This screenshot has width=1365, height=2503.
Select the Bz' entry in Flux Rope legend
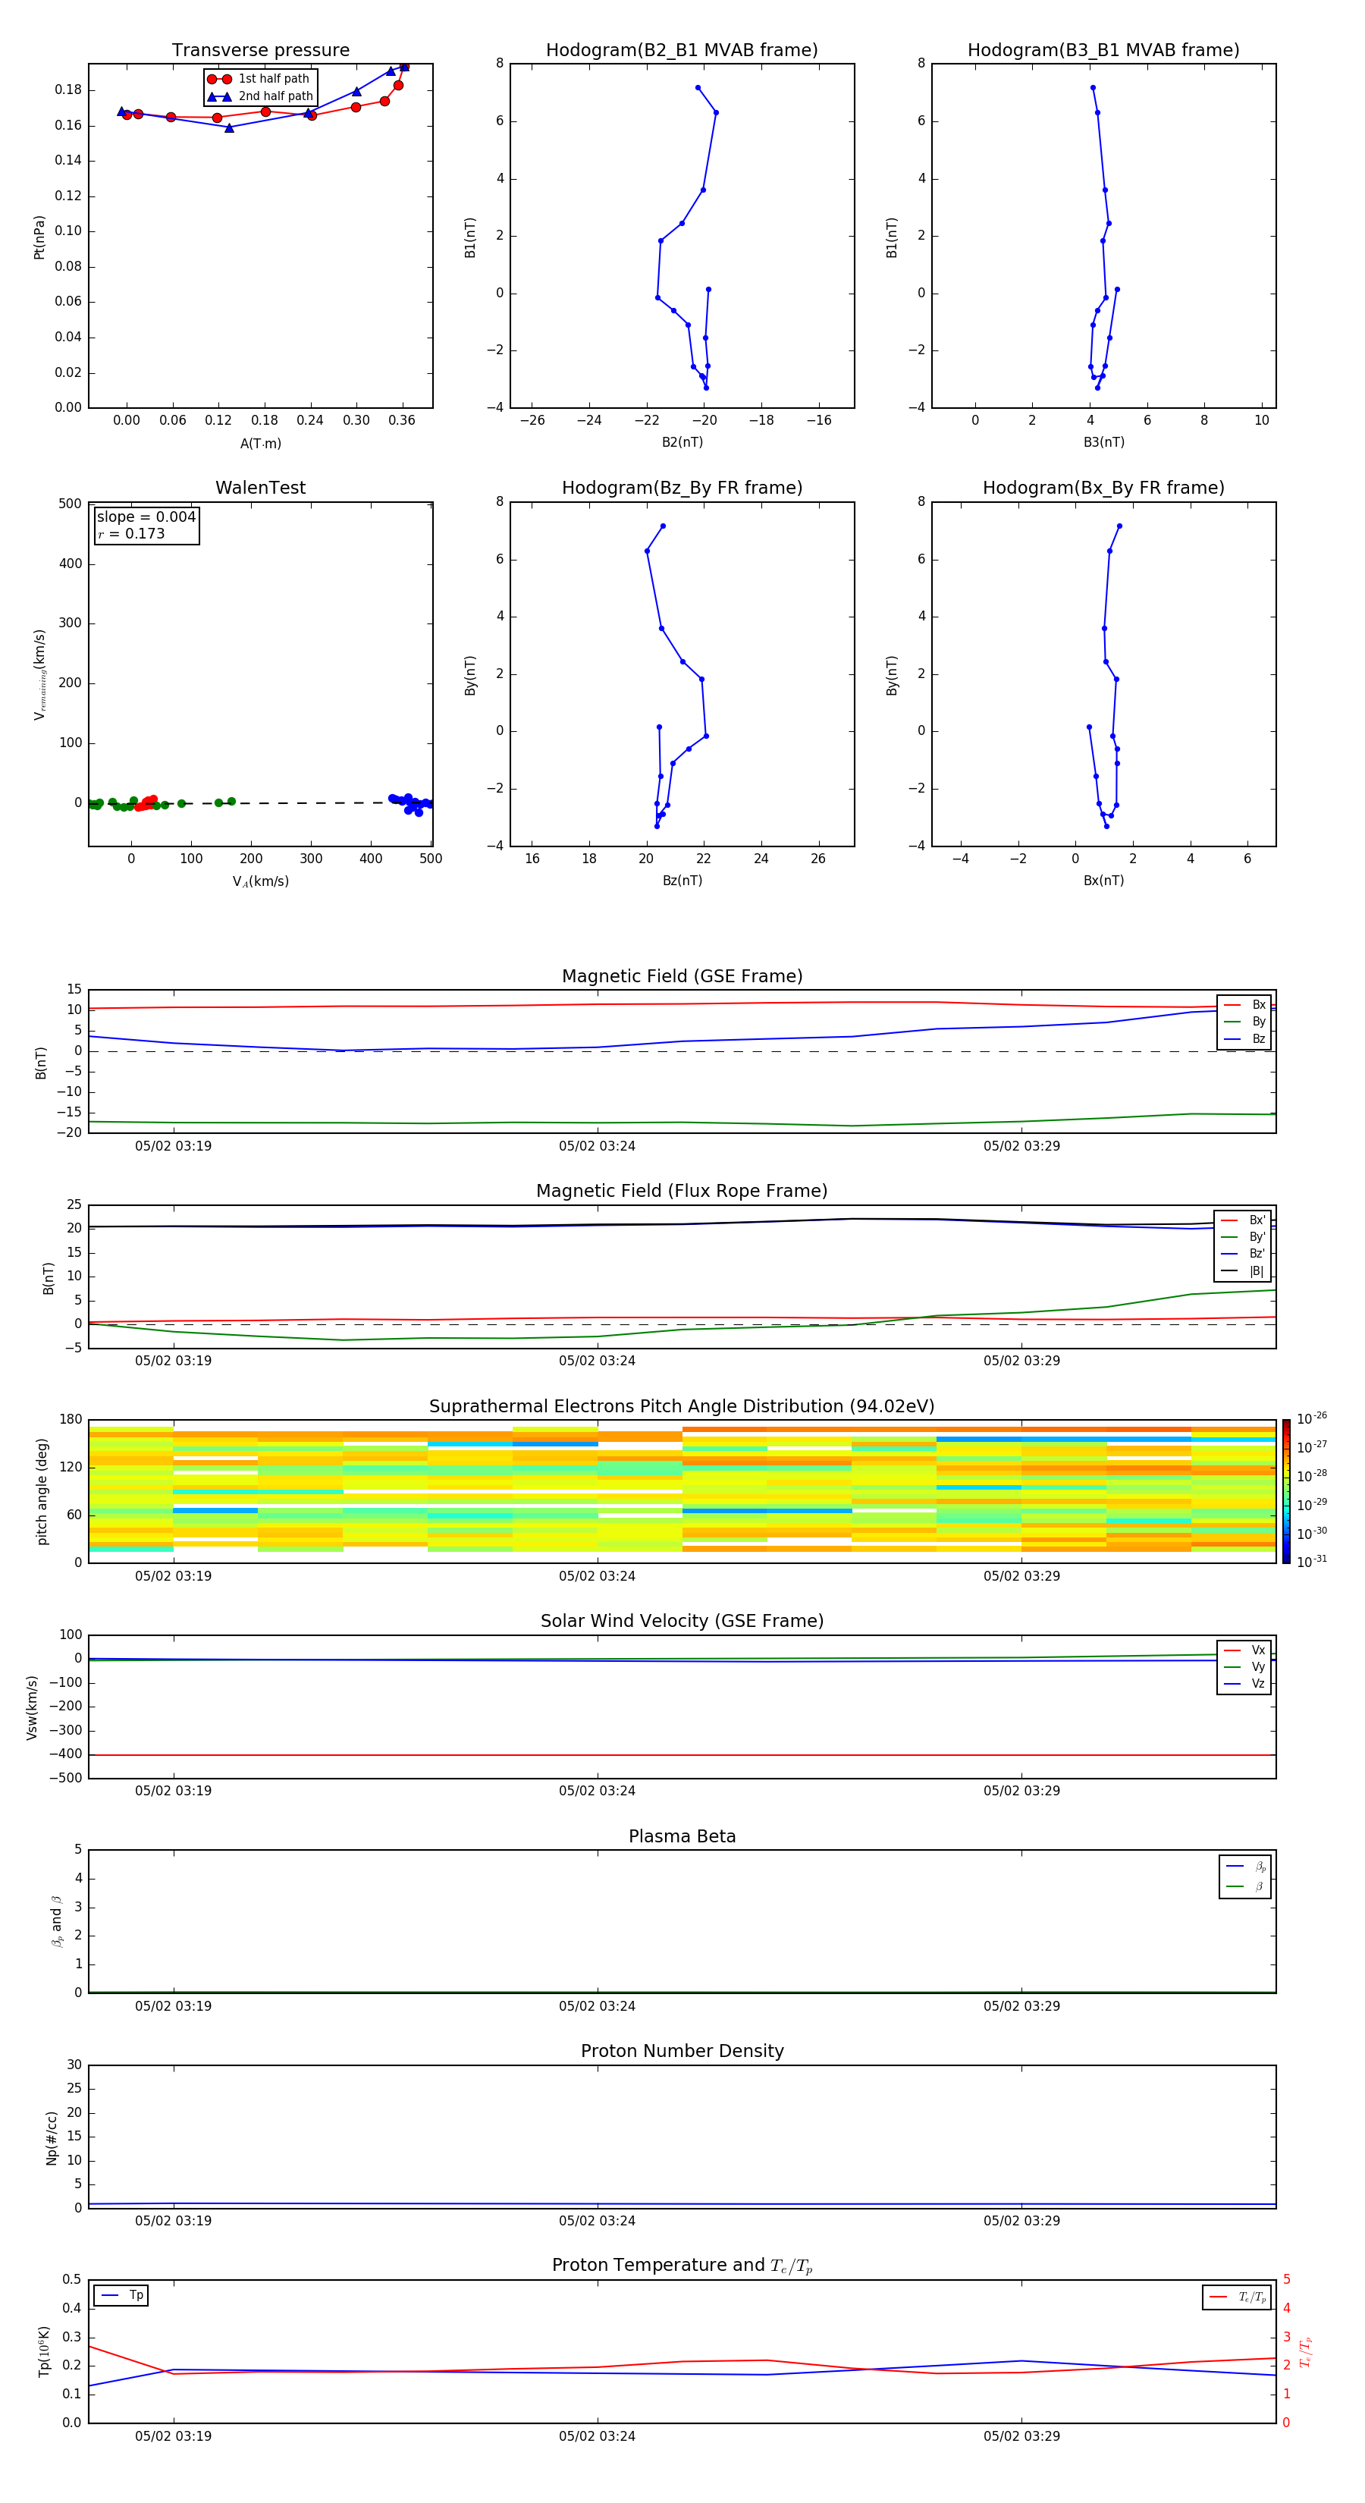coord(1244,1254)
